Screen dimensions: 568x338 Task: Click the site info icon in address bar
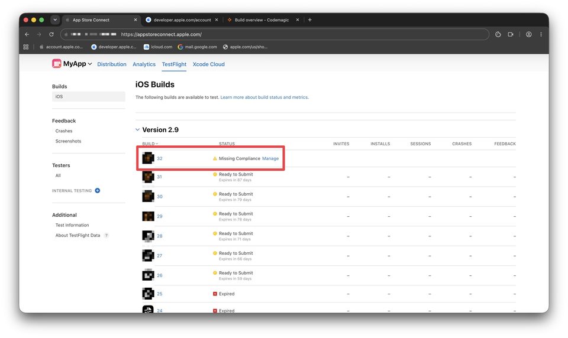[x=66, y=34]
